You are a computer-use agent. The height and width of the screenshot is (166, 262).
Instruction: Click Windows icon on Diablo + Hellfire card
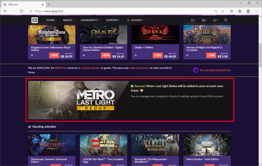[136, 55]
